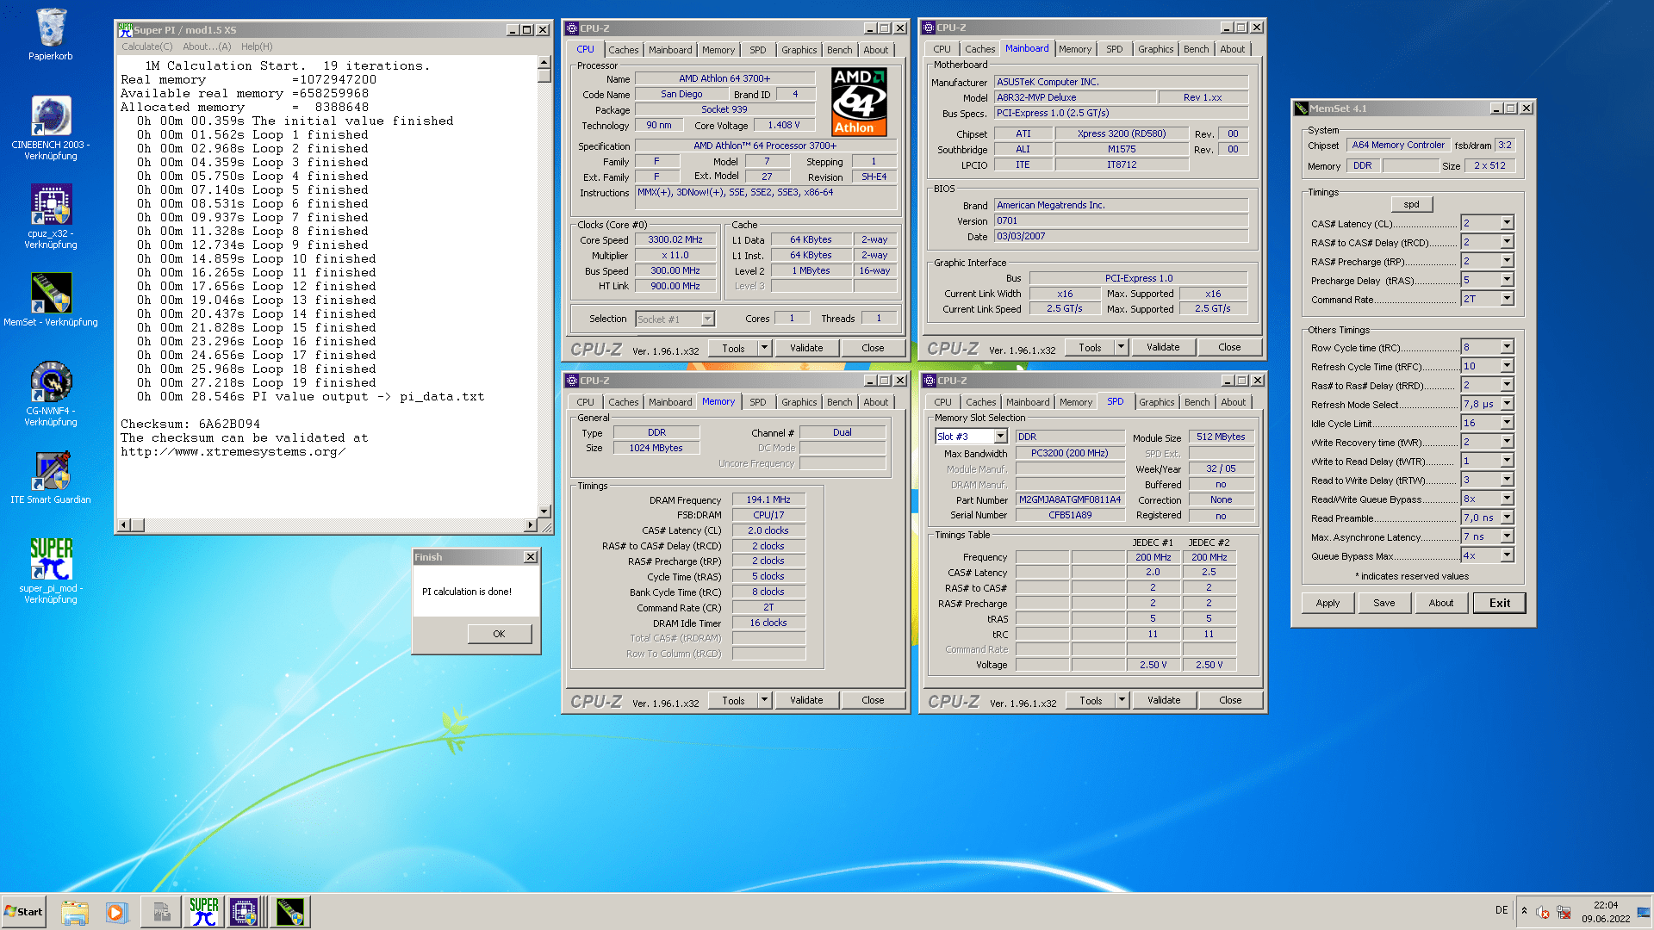Click Validate in the CPU tab window
The image size is (1654, 930).
click(806, 348)
